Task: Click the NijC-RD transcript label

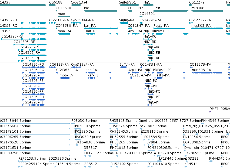Action: click(x=150, y=42)
